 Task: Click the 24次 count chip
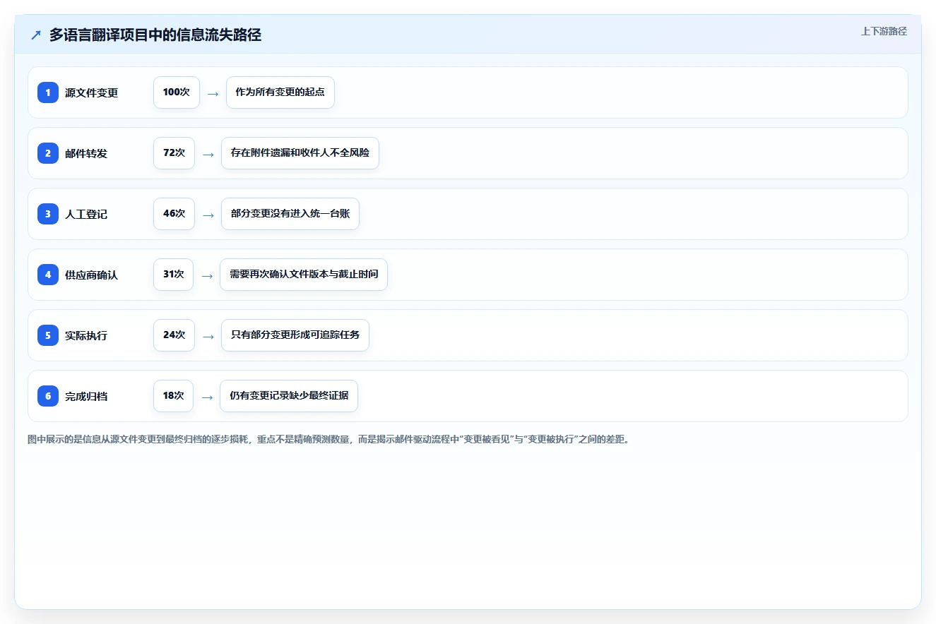coord(174,335)
